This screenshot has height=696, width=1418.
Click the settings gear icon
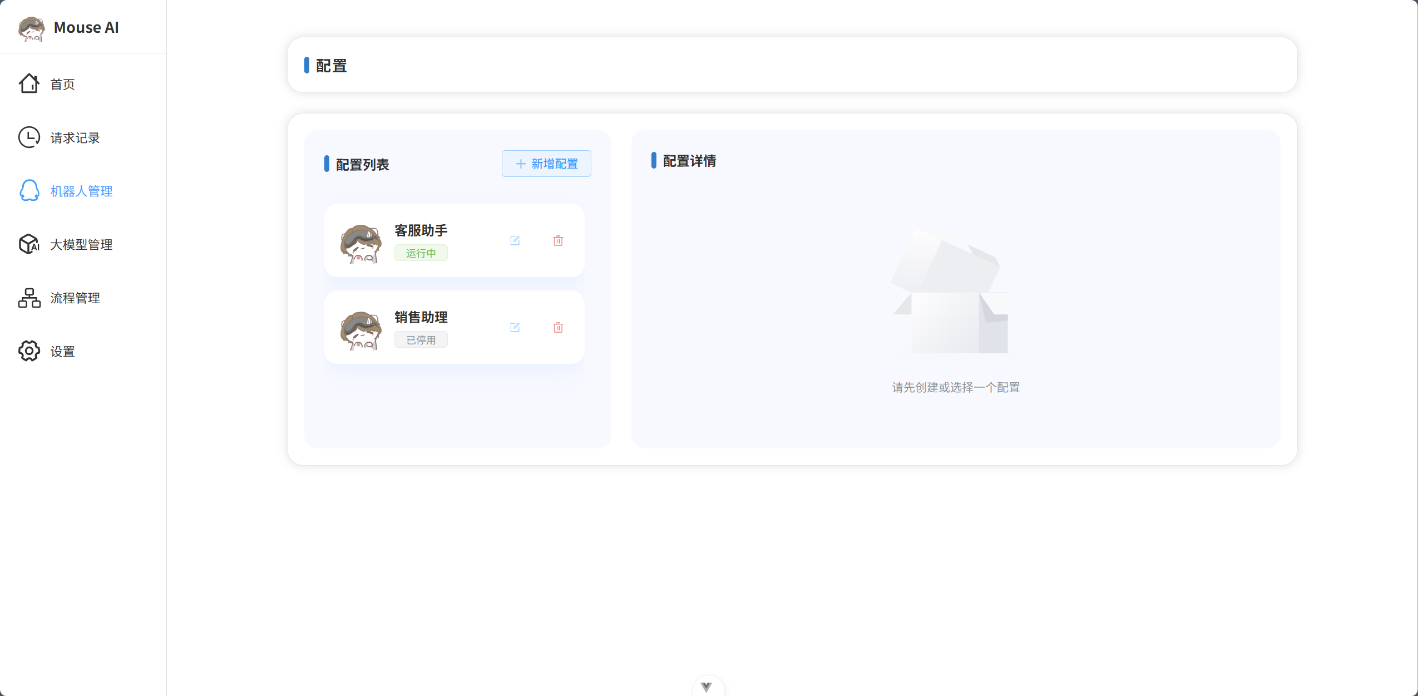(x=29, y=351)
